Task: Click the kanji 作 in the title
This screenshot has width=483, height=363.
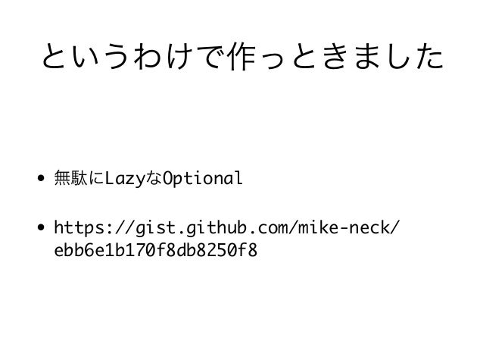Action: click(x=242, y=56)
